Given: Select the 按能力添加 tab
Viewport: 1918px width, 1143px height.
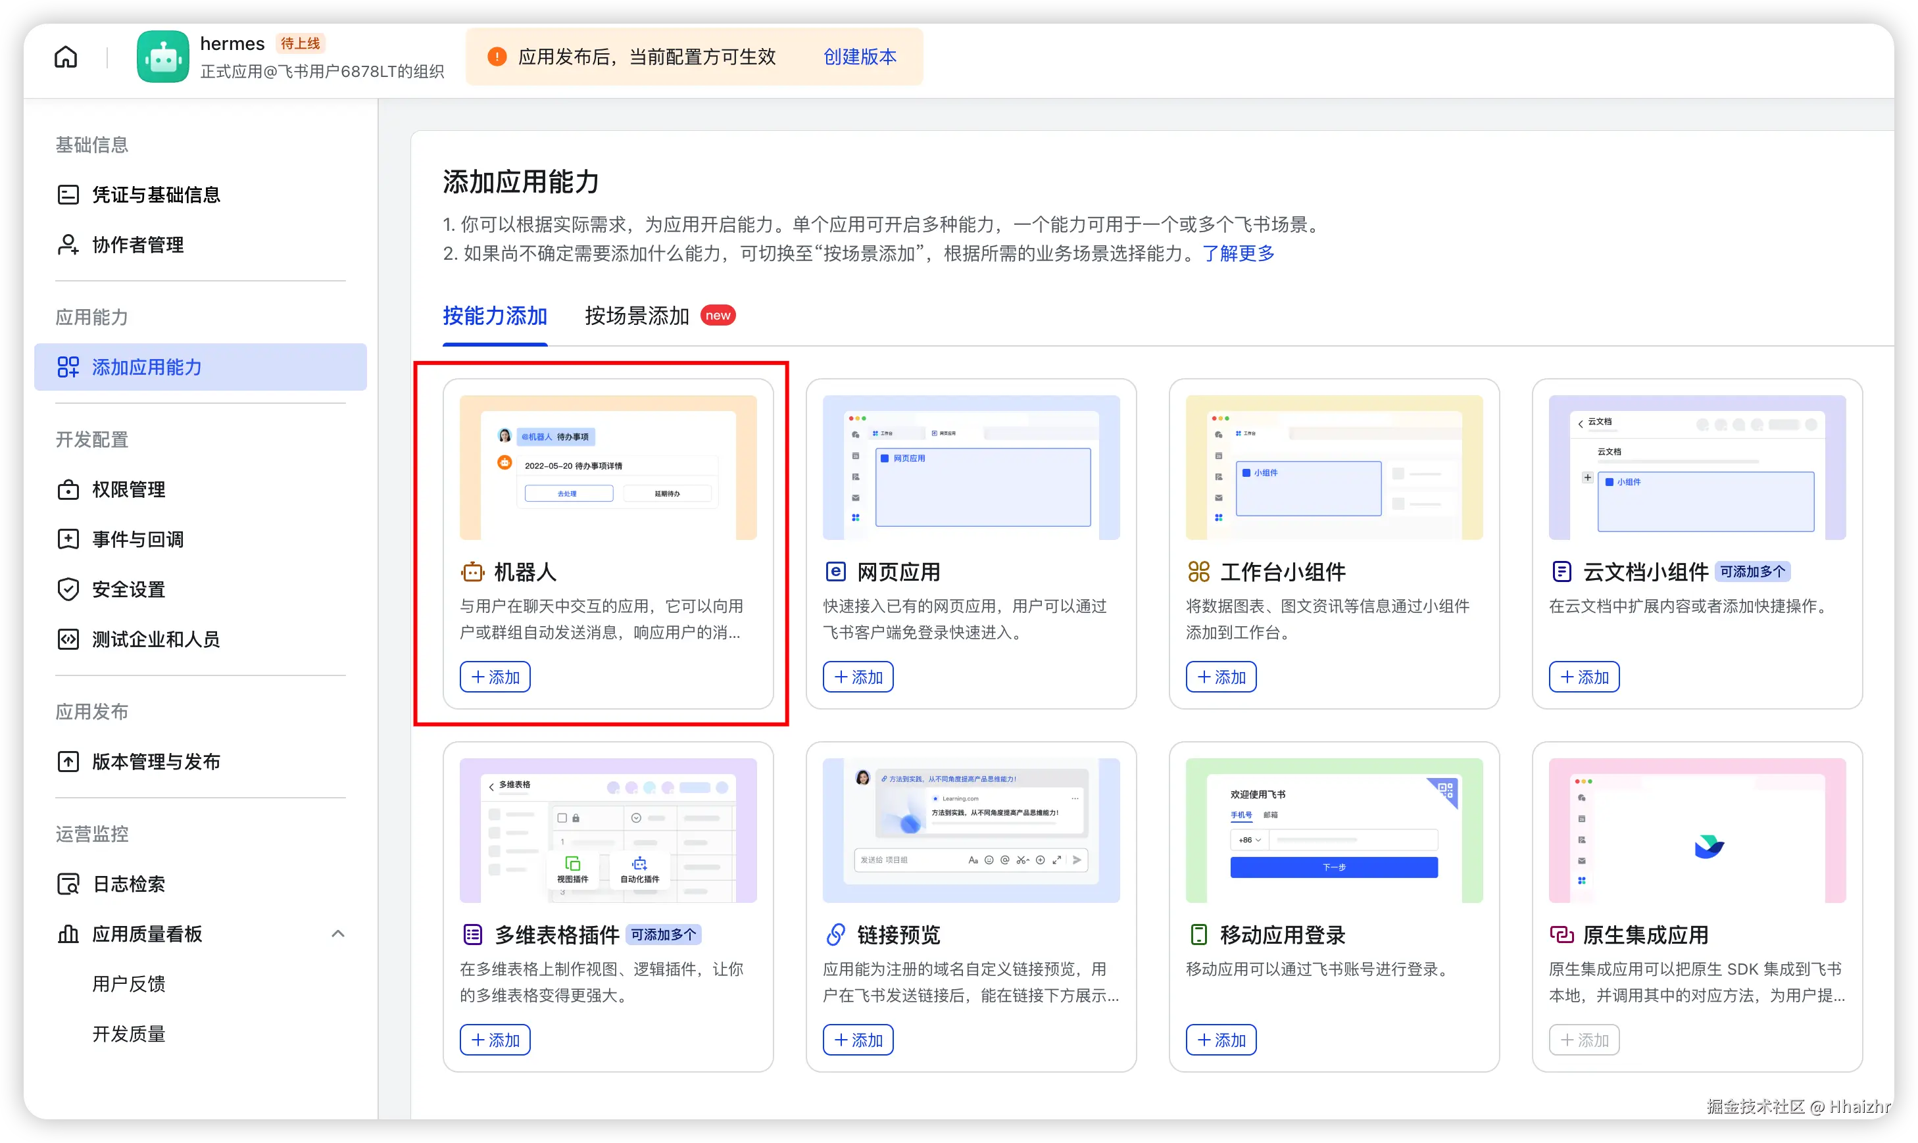Looking at the screenshot, I should (495, 315).
